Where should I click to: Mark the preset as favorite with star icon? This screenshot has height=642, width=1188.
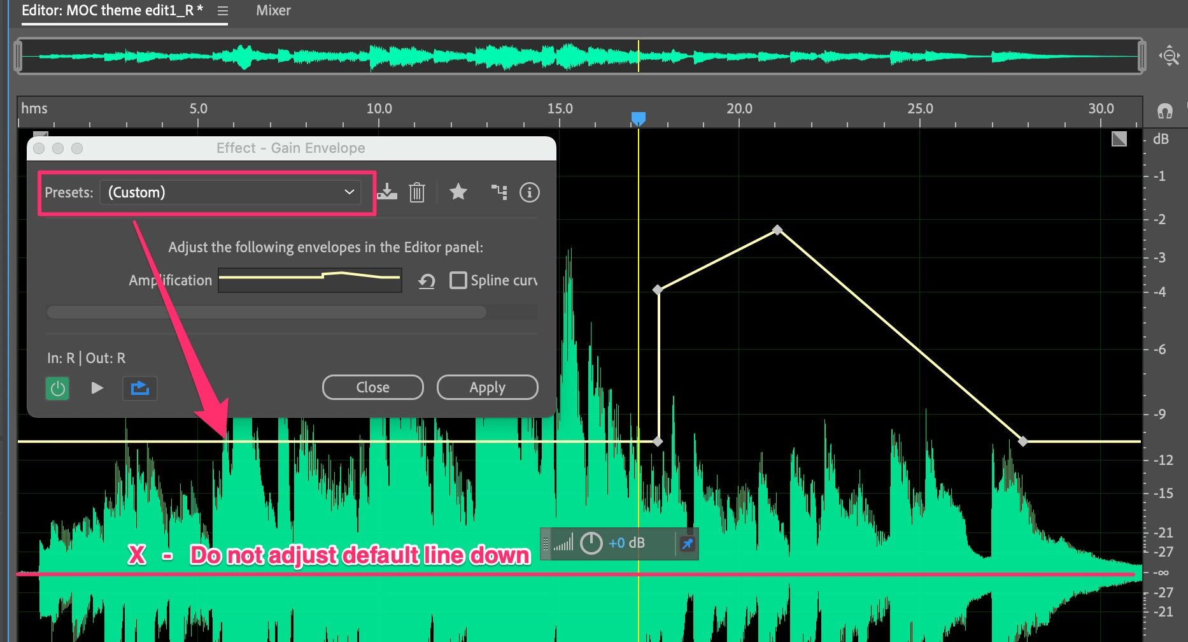pos(458,192)
